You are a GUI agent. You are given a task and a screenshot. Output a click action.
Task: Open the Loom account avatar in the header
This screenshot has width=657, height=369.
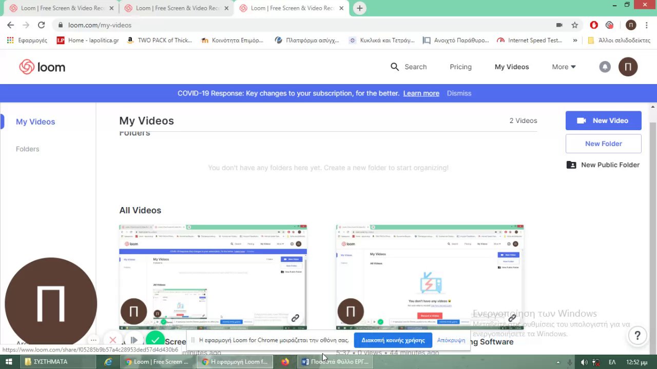(628, 67)
